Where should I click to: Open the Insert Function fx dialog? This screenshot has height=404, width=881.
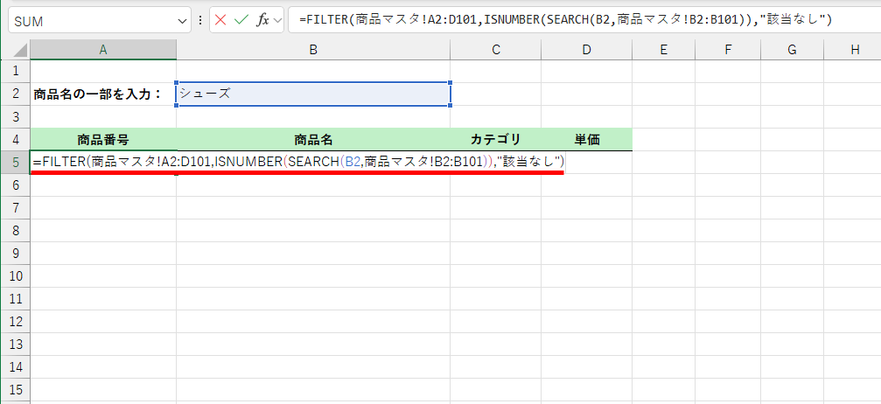pyautogui.click(x=262, y=20)
